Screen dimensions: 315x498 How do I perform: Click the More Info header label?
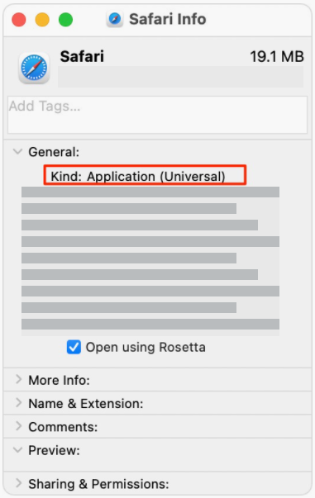coord(60,380)
